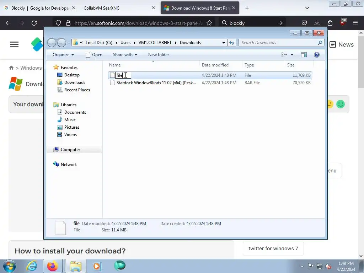
Task: Open Explorer help button
Action: [x=317, y=55]
